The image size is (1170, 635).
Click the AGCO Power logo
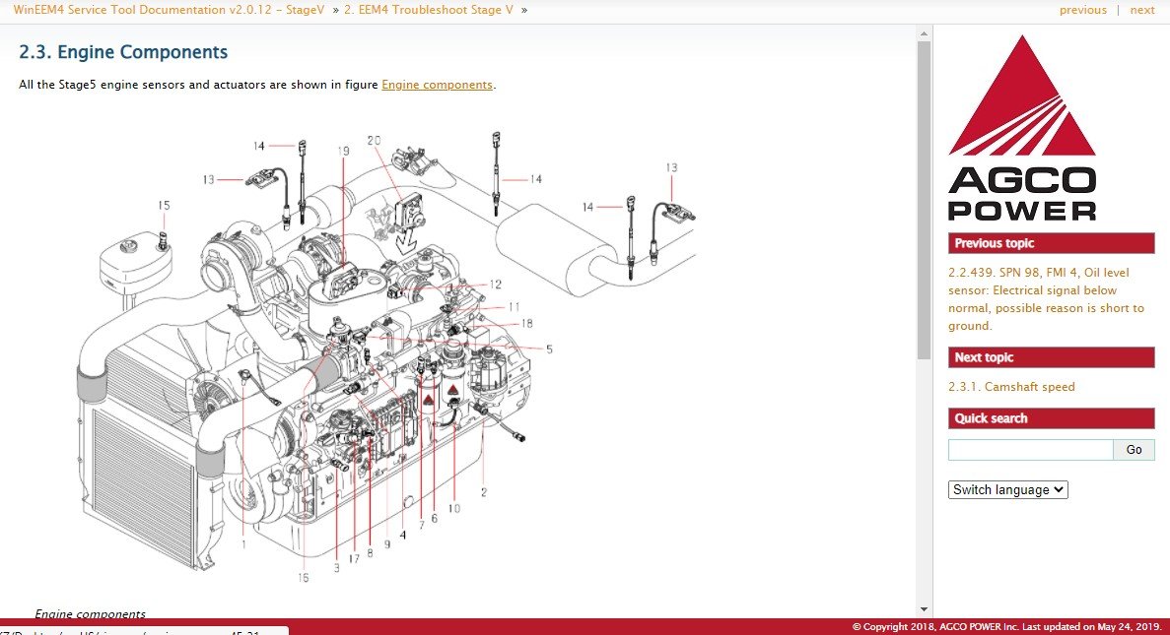[x=1022, y=128]
